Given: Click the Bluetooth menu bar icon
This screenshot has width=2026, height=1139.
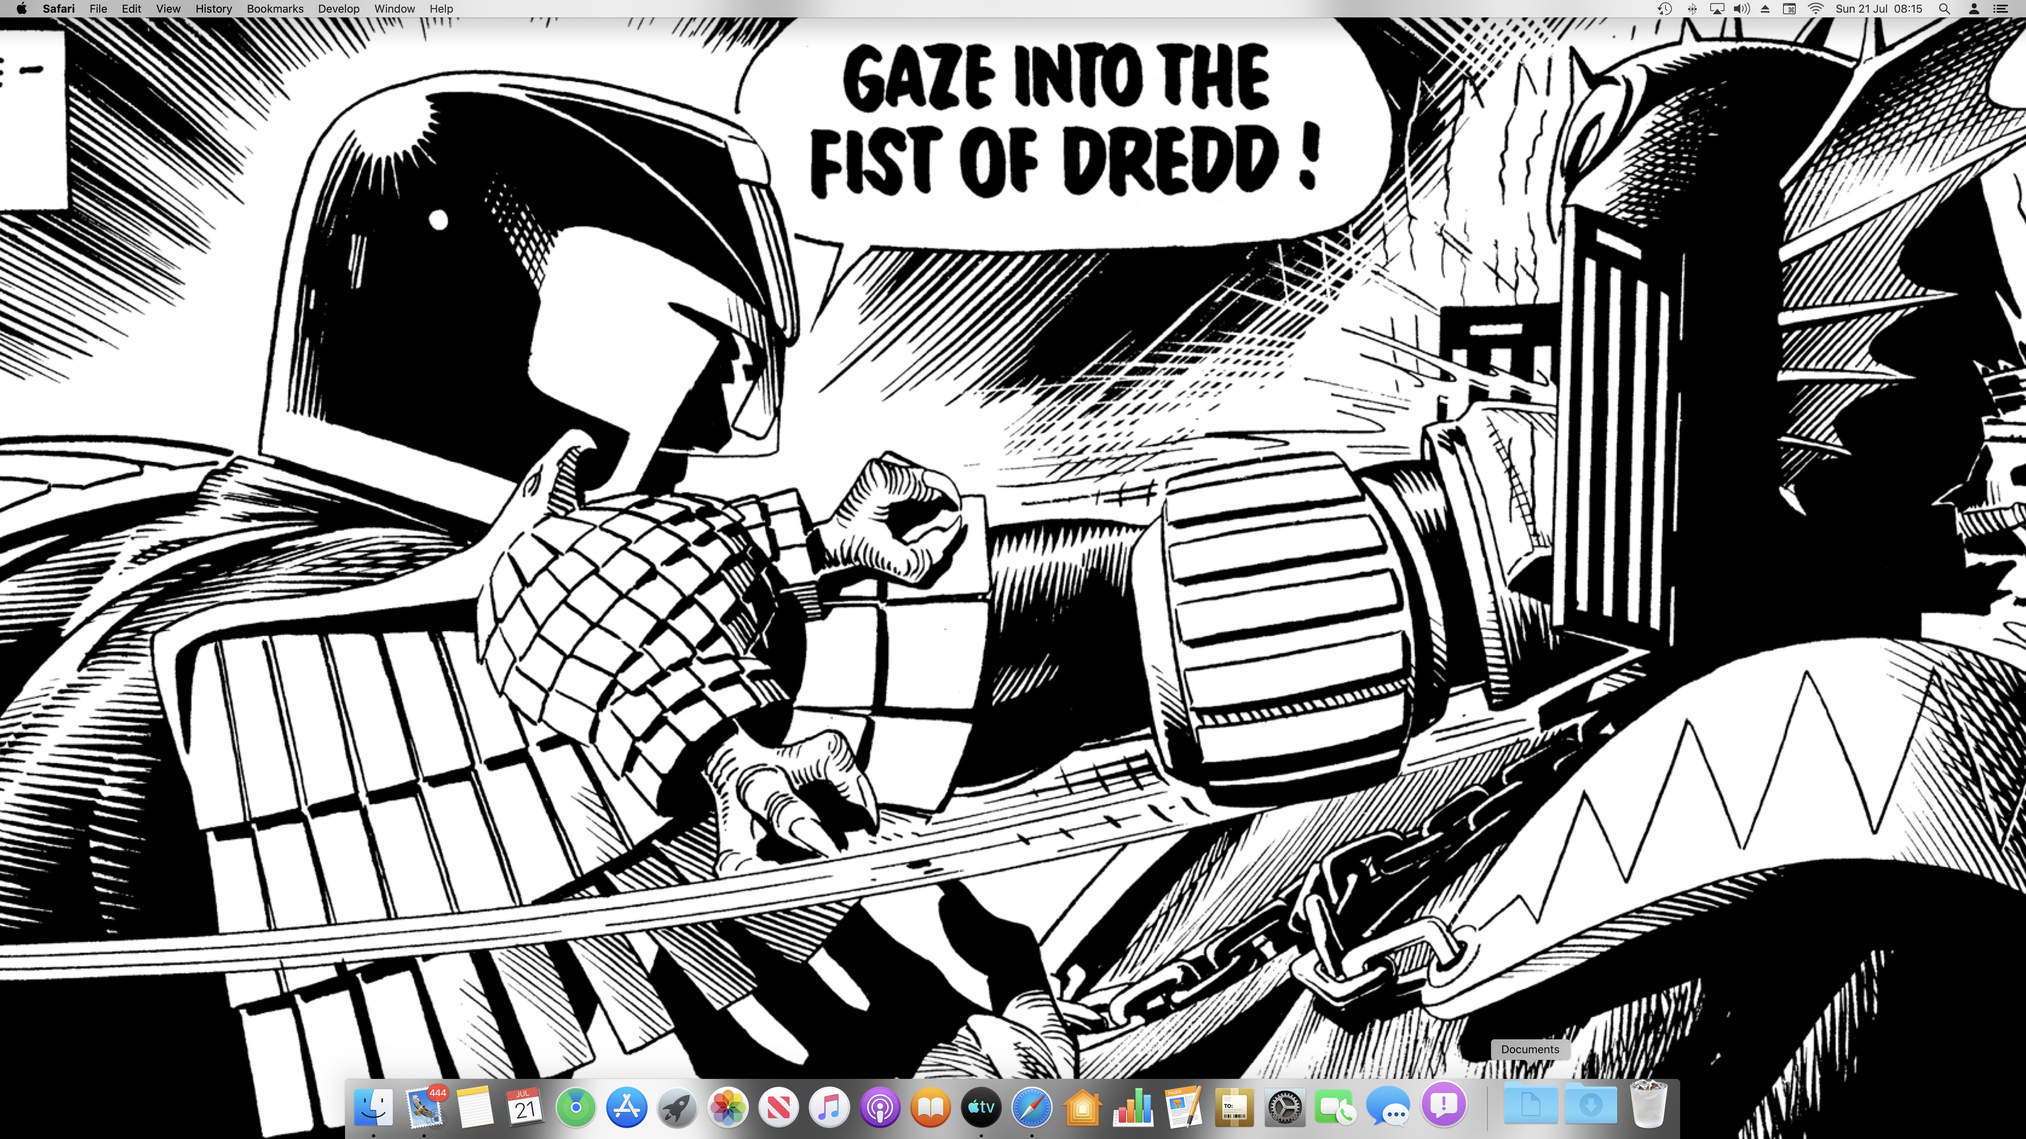Looking at the screenshot, I should click(x=1692, y=9).
